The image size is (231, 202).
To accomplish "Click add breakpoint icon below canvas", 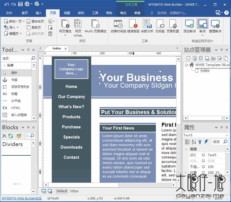I will tap(44, 191).
